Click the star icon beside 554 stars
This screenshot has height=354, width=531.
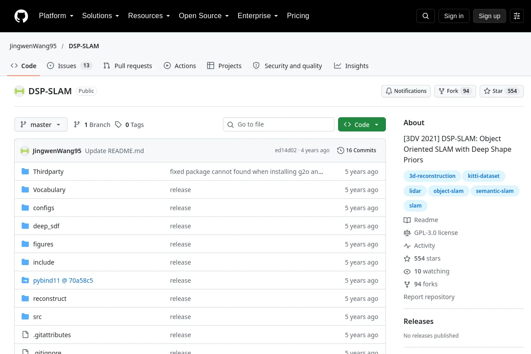click(x=407, y=258)
